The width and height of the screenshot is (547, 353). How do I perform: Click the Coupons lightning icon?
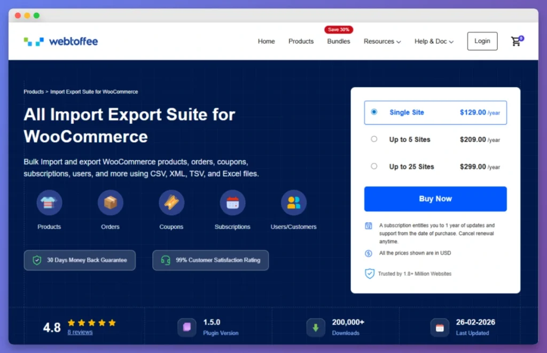point(171,203)
